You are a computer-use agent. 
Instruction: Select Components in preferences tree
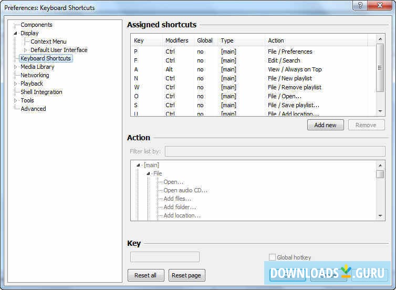tap(36, 25)
